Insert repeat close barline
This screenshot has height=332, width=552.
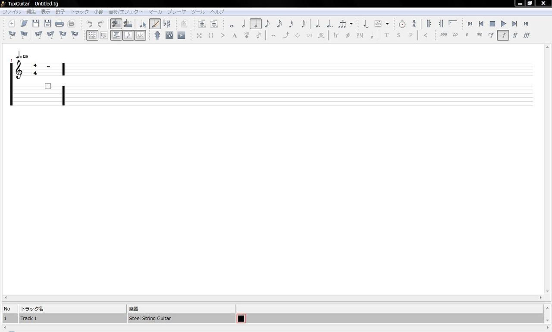point(441,24)
